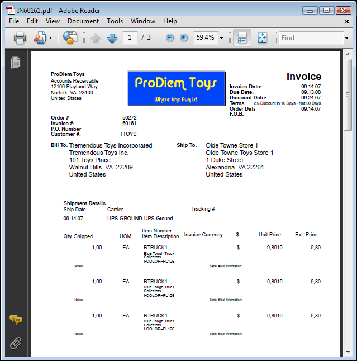This screenshot has width=357, height=361.
Task: Maximize the Adobe Reader window
Action: click(326, 11)
